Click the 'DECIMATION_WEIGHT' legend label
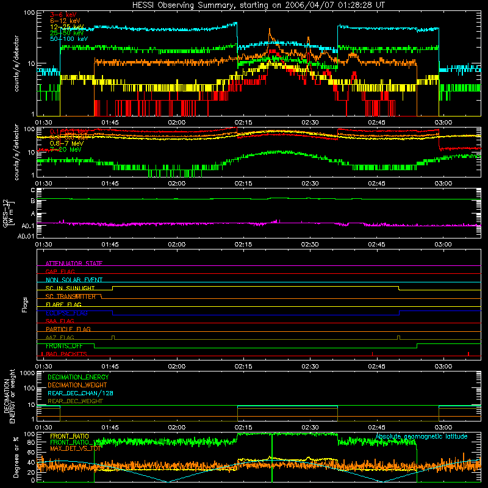Screen dimensions: 488x488 pos(77,385)
